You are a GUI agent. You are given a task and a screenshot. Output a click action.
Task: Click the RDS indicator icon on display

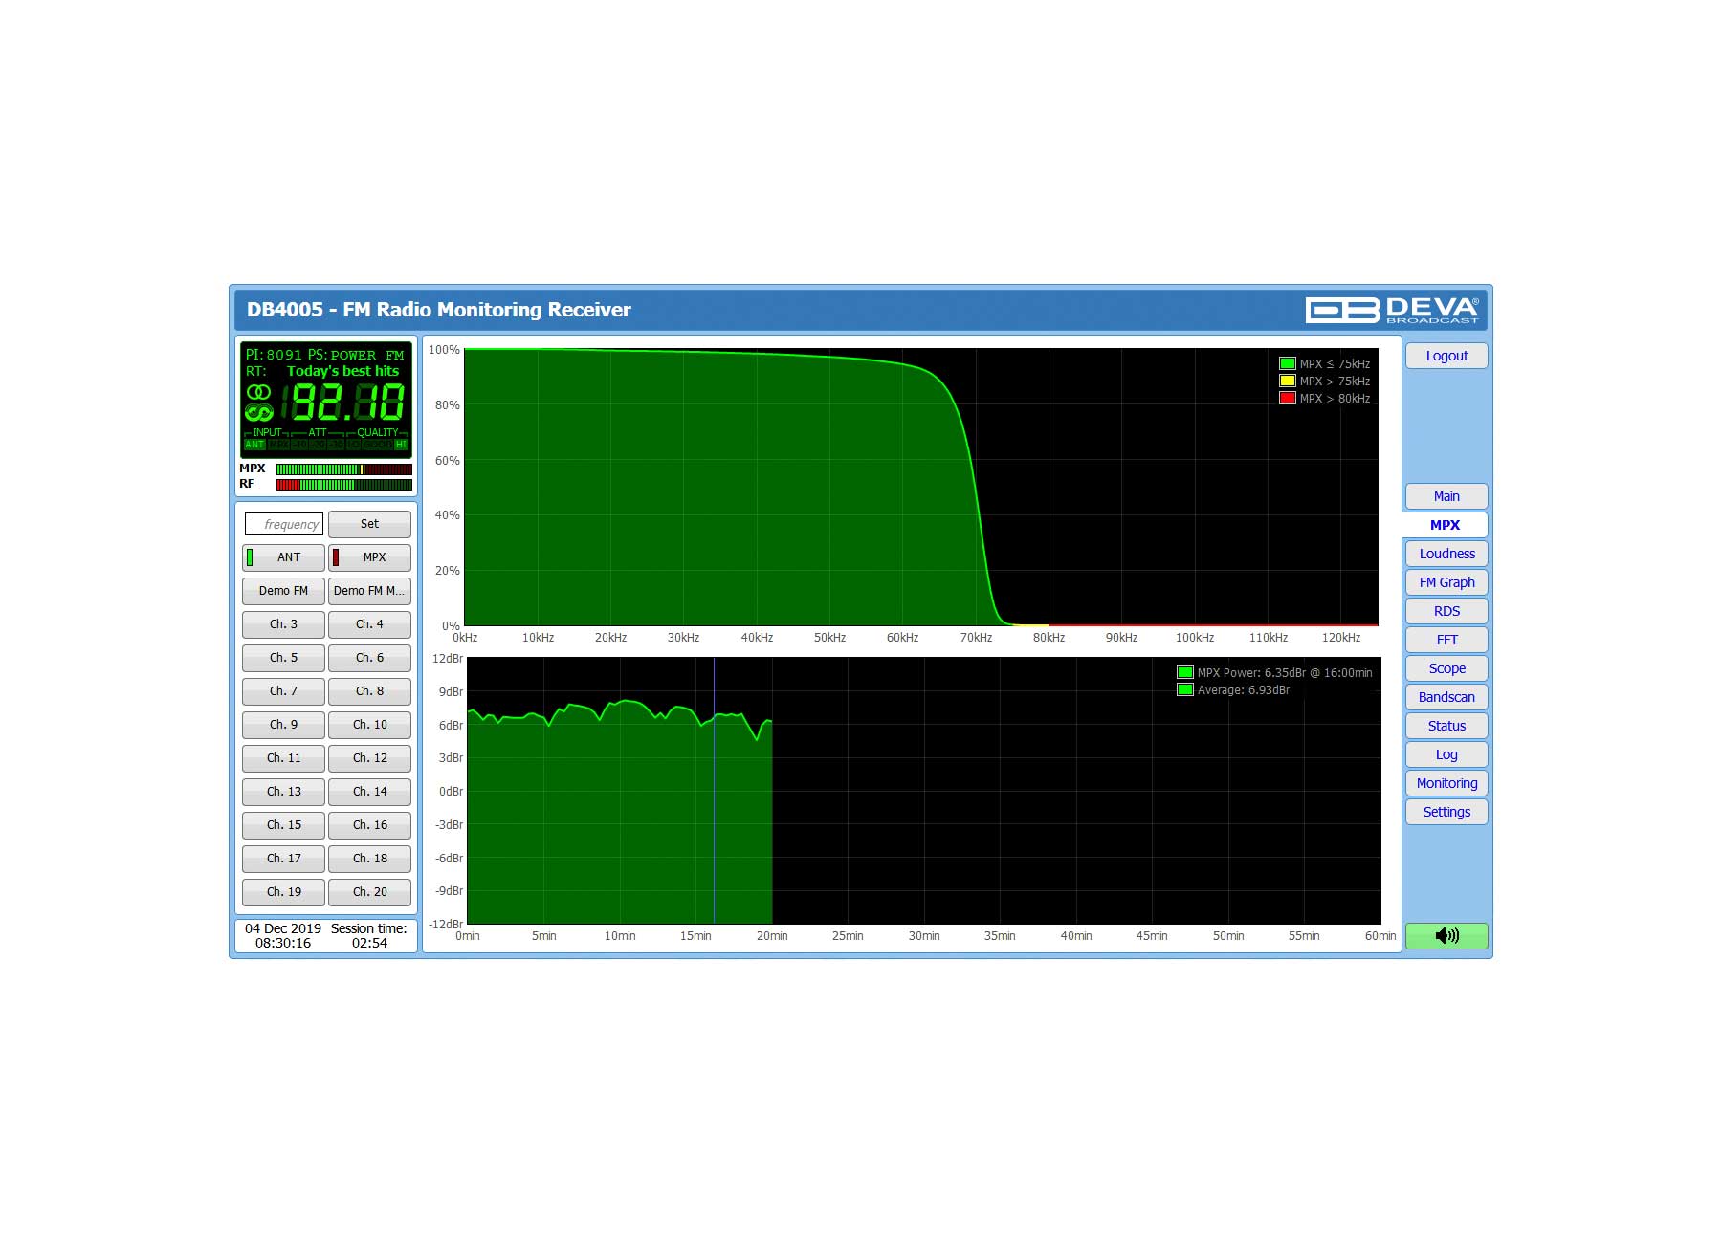click(258, 412)
